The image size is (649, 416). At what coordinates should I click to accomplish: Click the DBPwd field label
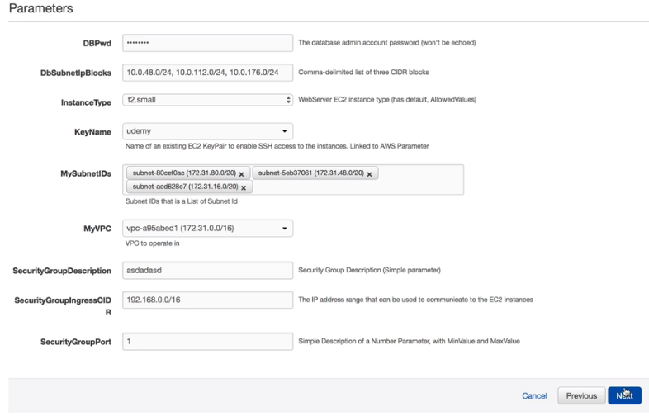[97, 44]
